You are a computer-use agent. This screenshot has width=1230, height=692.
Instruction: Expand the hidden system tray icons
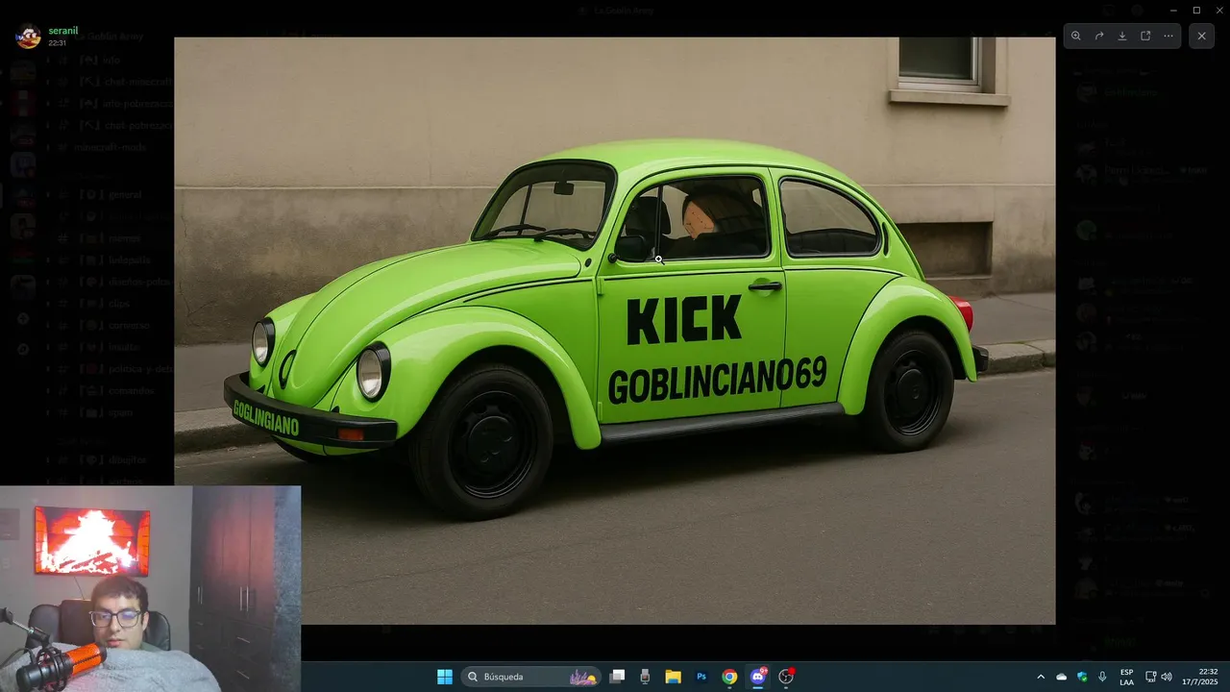pos(1041,677)
